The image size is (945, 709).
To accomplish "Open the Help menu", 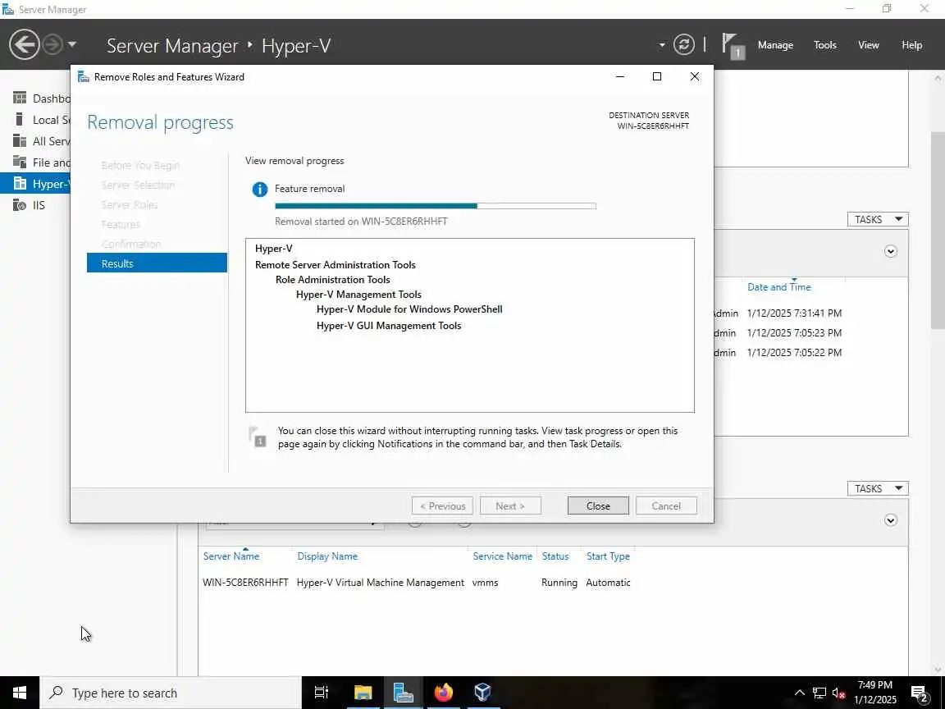I will click(x=911, y=45).
